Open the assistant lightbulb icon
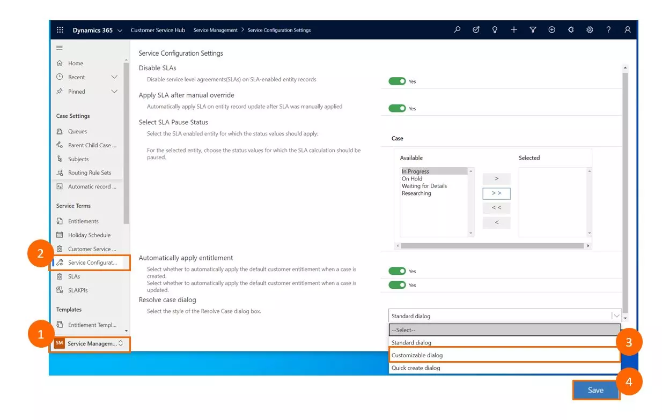 click(495, 30)
